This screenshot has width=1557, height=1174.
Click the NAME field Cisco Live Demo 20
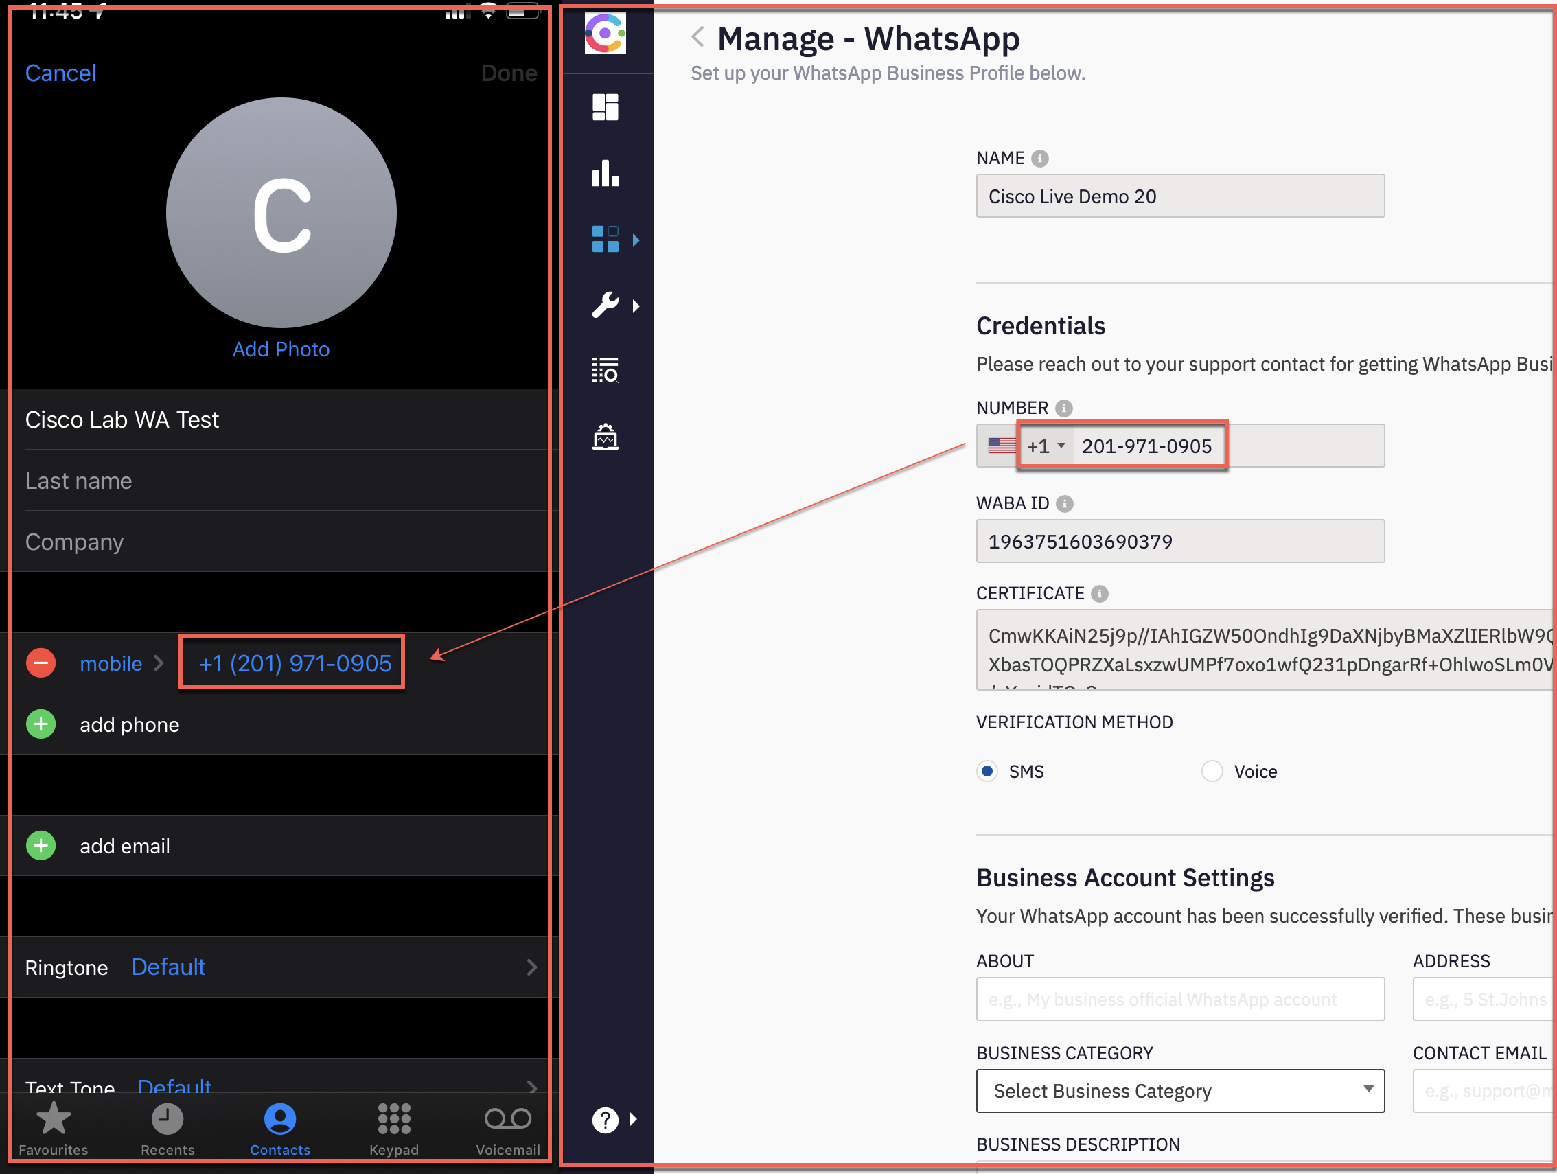click(1179, 196)
